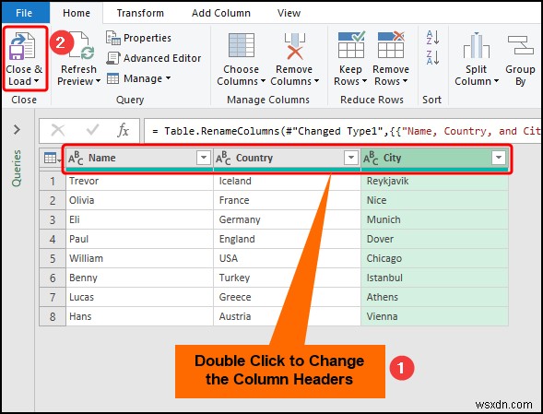
Task: Click the Close & Load icon
Action: [x=22, y=46]
